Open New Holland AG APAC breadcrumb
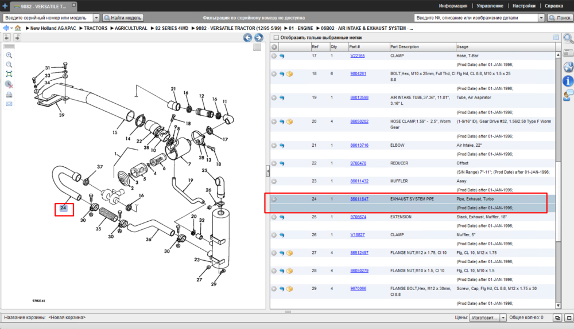The image size is (574, 329). [x=53, y=28]
